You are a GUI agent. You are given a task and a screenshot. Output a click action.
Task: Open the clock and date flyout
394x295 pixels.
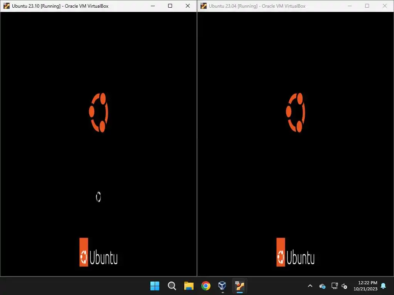[366, 286]
